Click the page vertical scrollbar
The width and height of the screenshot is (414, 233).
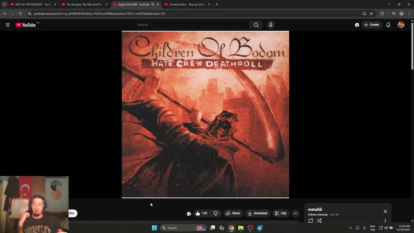click(412, 45)
